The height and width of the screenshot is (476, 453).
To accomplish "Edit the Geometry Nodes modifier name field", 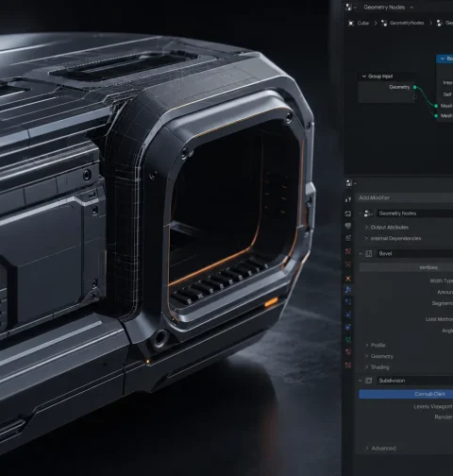I will tap(415, 213).
